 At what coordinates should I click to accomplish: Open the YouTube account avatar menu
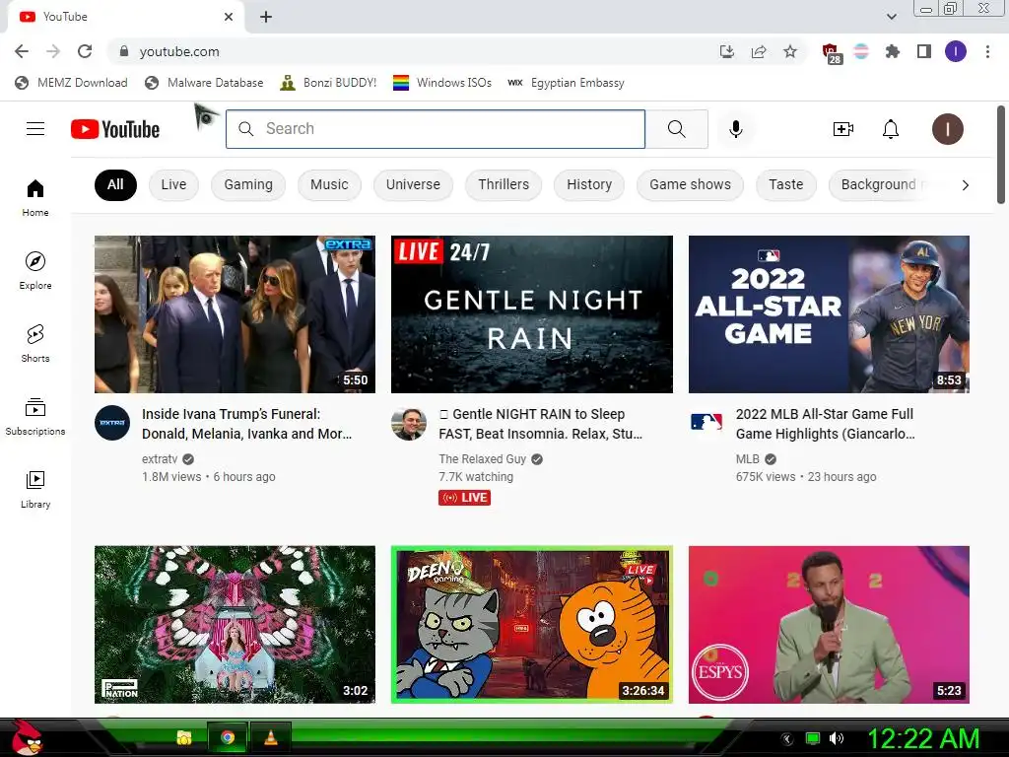[x=948, y=129]
